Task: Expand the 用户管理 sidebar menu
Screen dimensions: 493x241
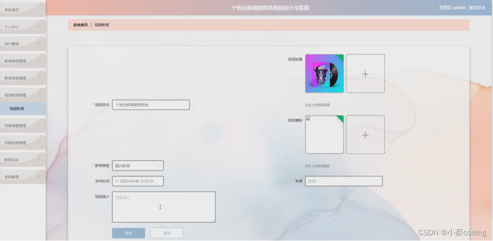Action: point(22,44)
